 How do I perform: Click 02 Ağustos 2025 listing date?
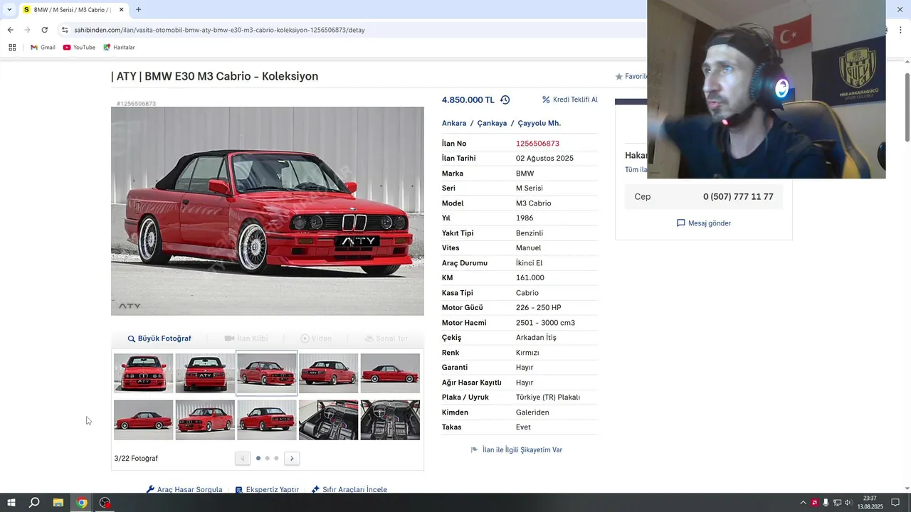click(544, 159)
